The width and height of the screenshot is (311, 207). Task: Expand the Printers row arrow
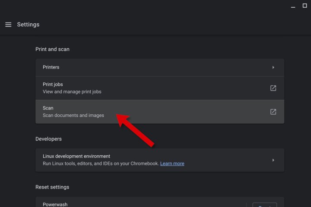(x=273, y=67)
